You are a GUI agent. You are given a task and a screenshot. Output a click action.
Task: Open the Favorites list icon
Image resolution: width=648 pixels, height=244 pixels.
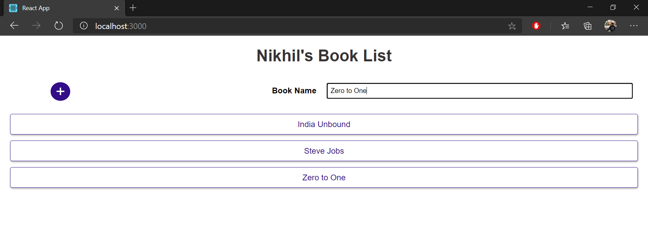click(565, 26)
